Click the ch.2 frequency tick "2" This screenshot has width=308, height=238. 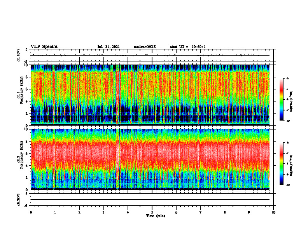(x=27, y=178)
